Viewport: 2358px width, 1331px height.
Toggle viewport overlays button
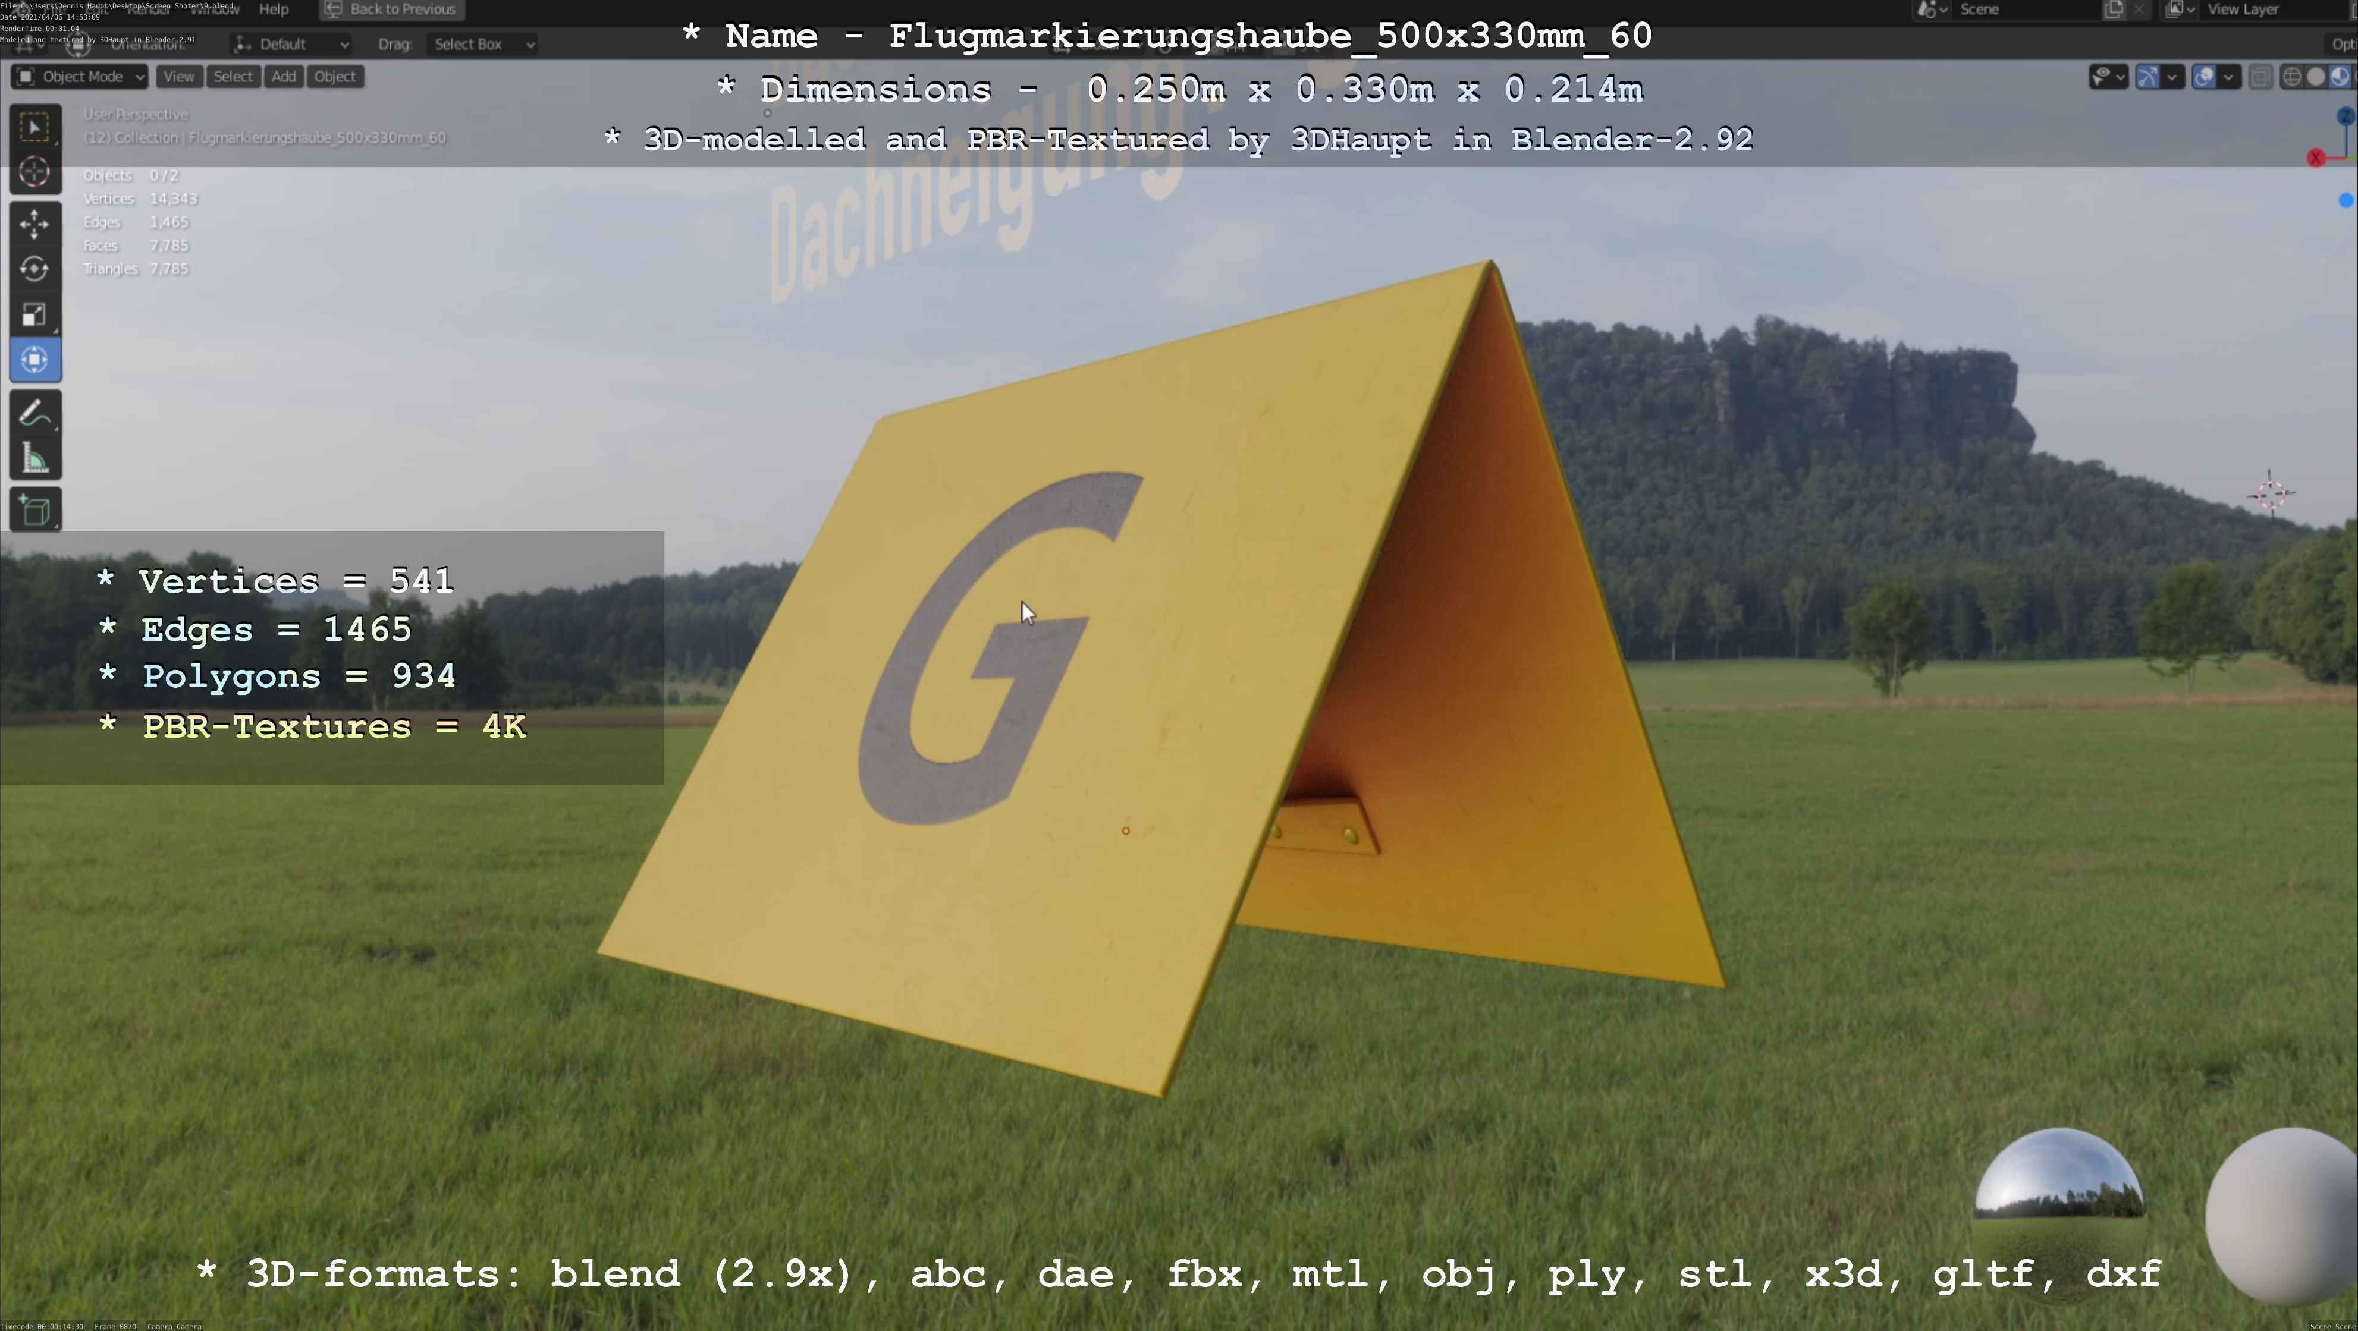2204,77
